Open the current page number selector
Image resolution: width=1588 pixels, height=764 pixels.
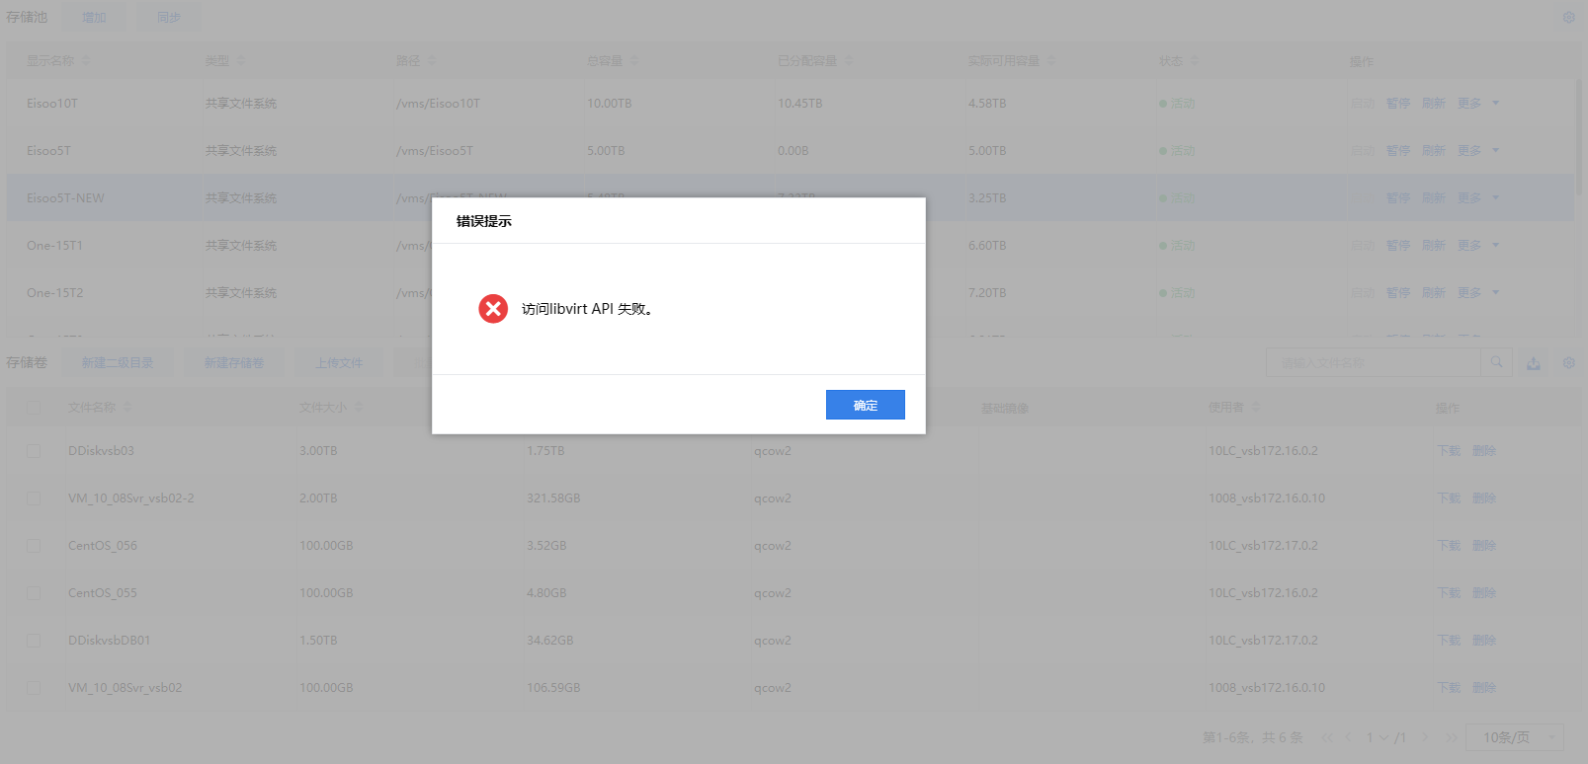pos(1378,737)
